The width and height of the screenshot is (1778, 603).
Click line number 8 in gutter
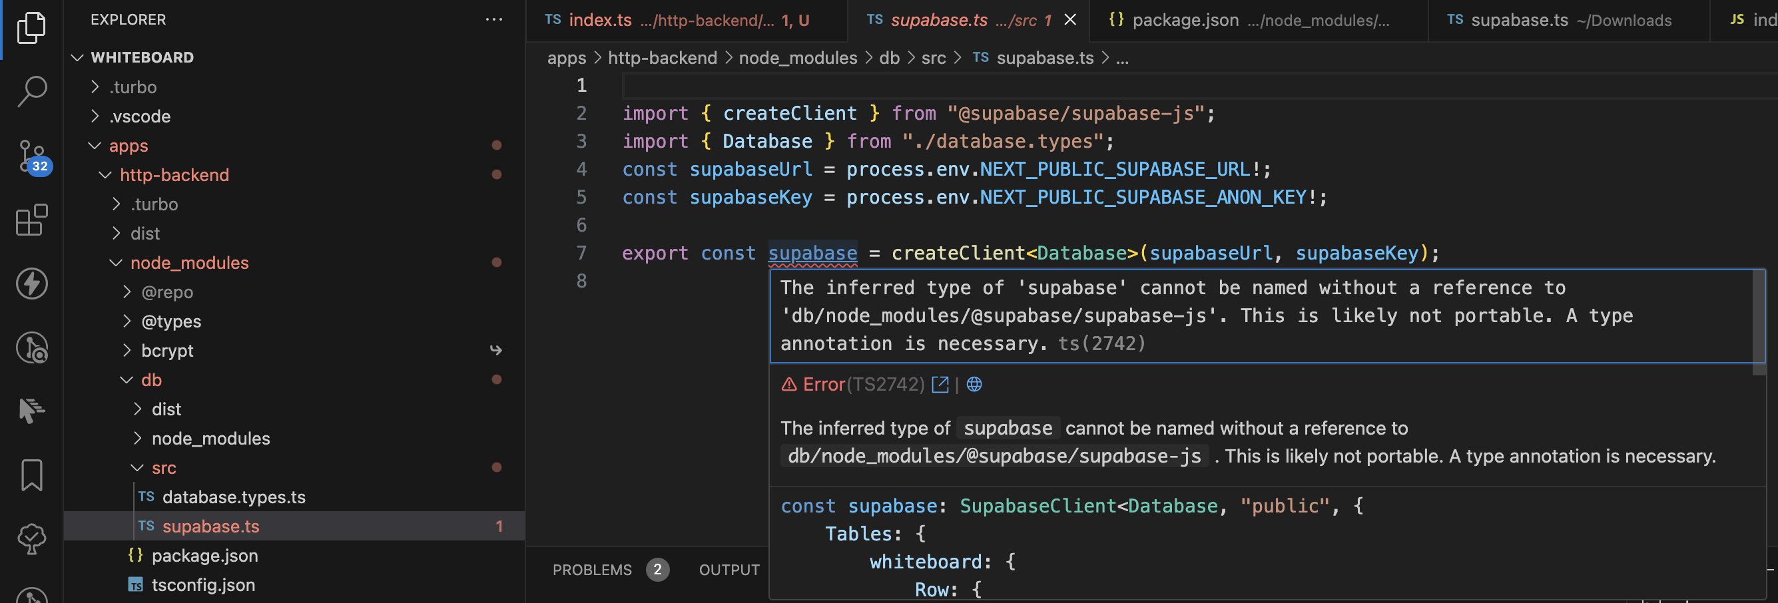click(581, 281)
